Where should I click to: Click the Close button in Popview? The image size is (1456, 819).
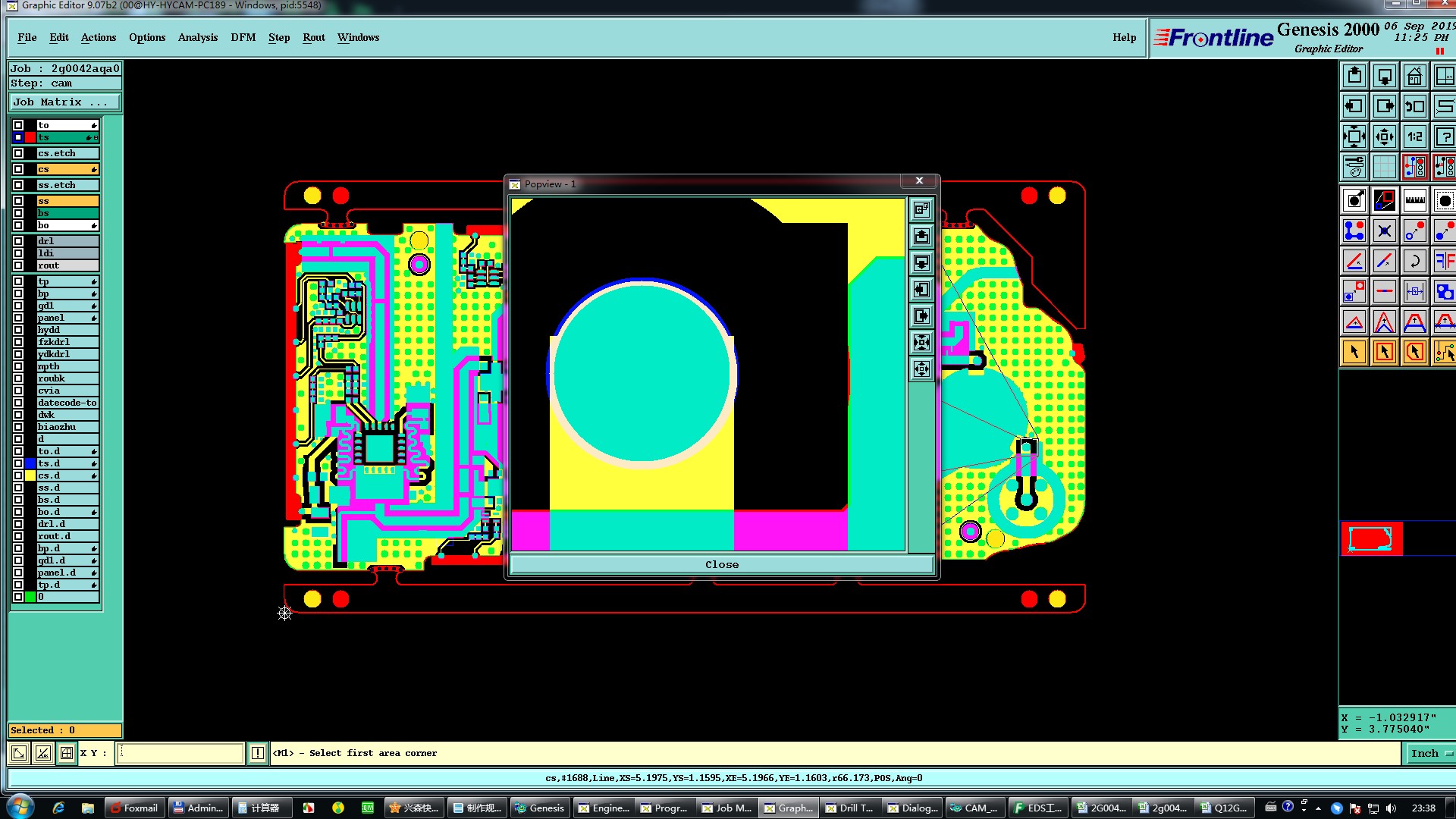coord(721,564)
